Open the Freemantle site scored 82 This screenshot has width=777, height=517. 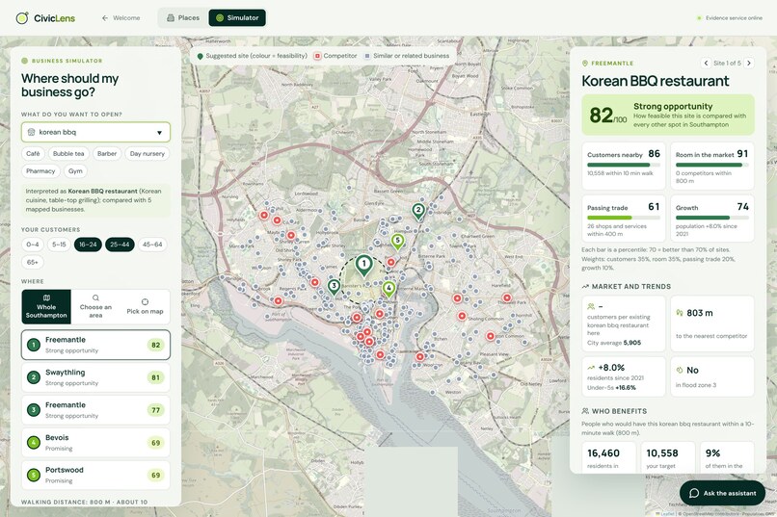[x=95, y=345]
